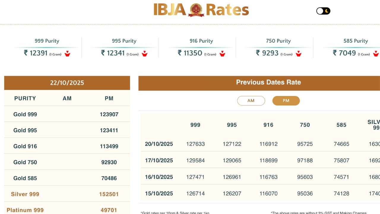380x214 pixels.
Task: Toggle the dark mode switch
Action: (323, 11)
